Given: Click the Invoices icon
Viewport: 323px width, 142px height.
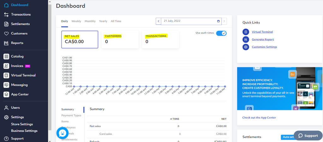Looking at the screenshot, I should tap(6, 66).
